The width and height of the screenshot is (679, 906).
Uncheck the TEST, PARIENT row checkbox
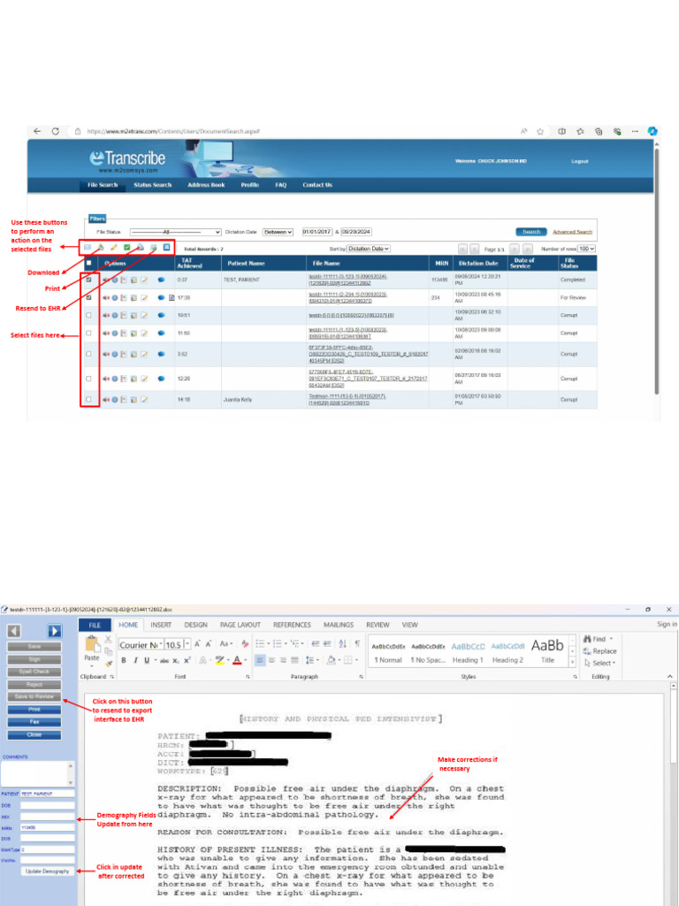pos(88,280)
